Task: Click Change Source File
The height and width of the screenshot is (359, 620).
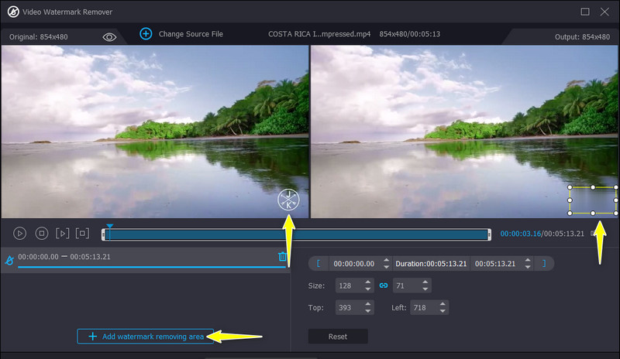Action: click(190, 34)
